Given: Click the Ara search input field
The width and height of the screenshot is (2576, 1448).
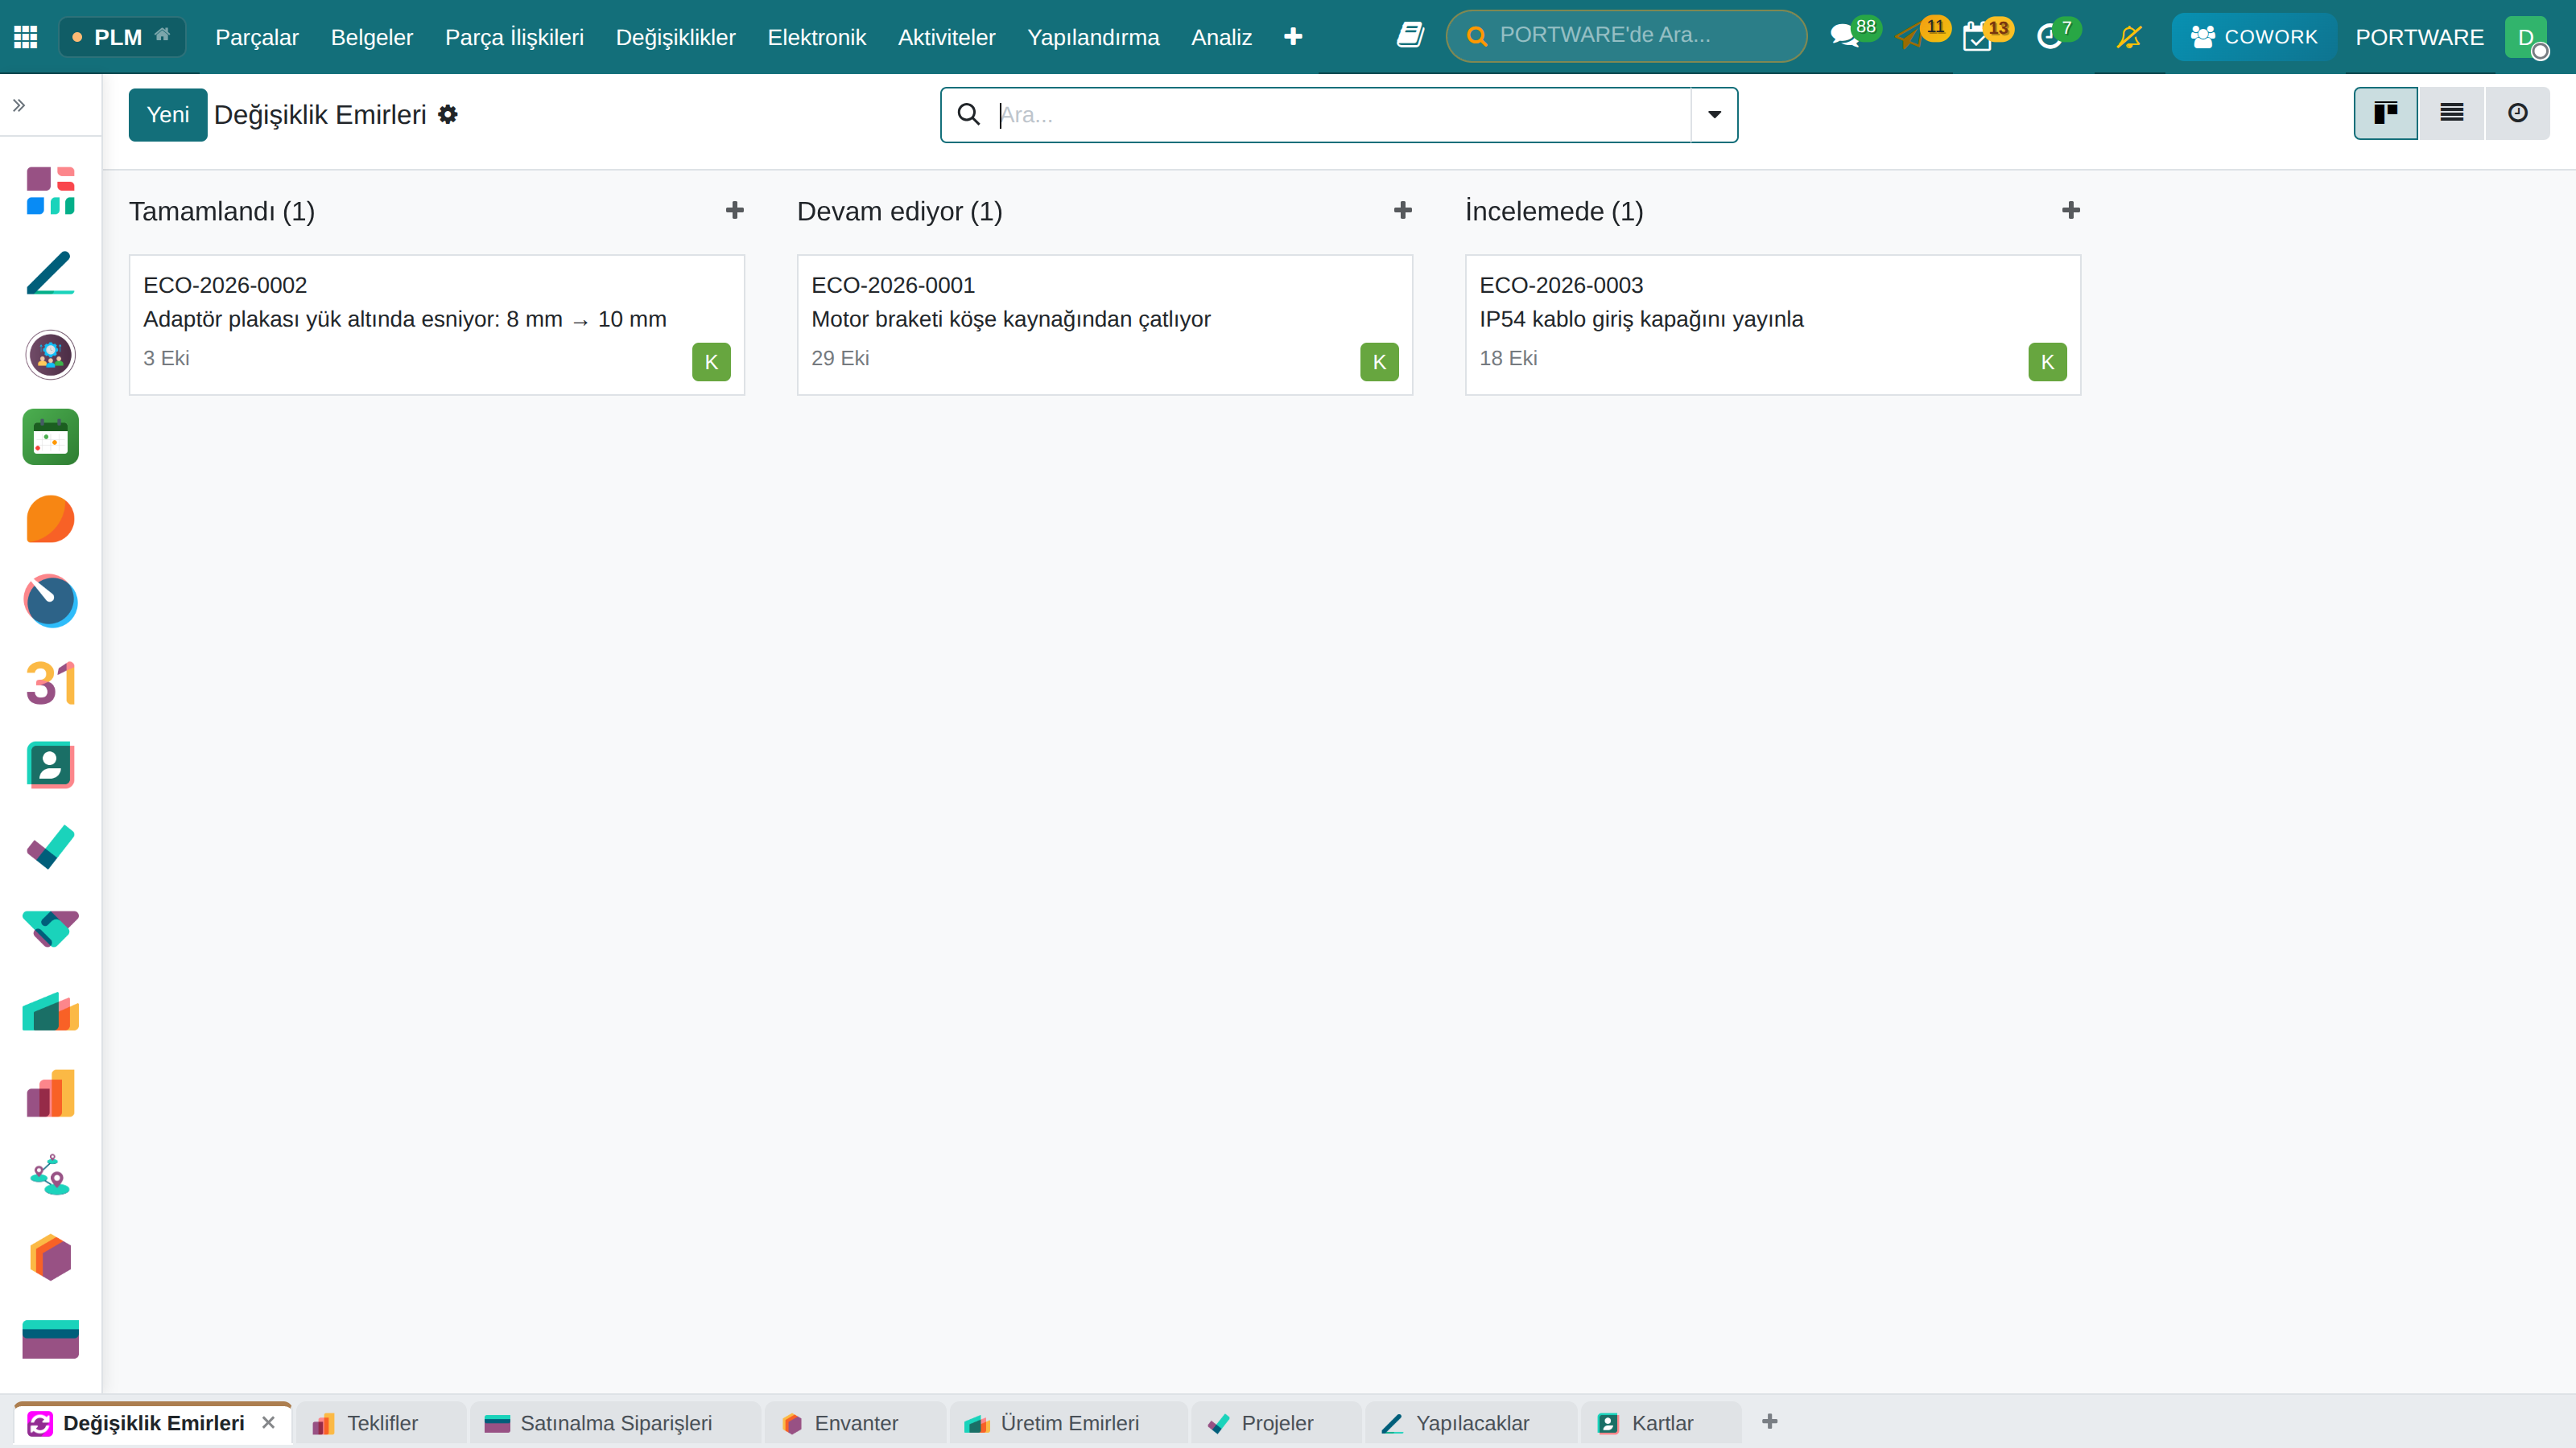Looking at the screenshot, I should tap(1340, 115).
